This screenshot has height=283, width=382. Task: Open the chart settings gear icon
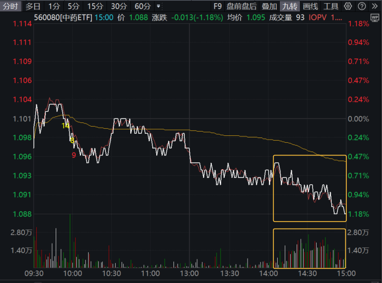point(347,6)
